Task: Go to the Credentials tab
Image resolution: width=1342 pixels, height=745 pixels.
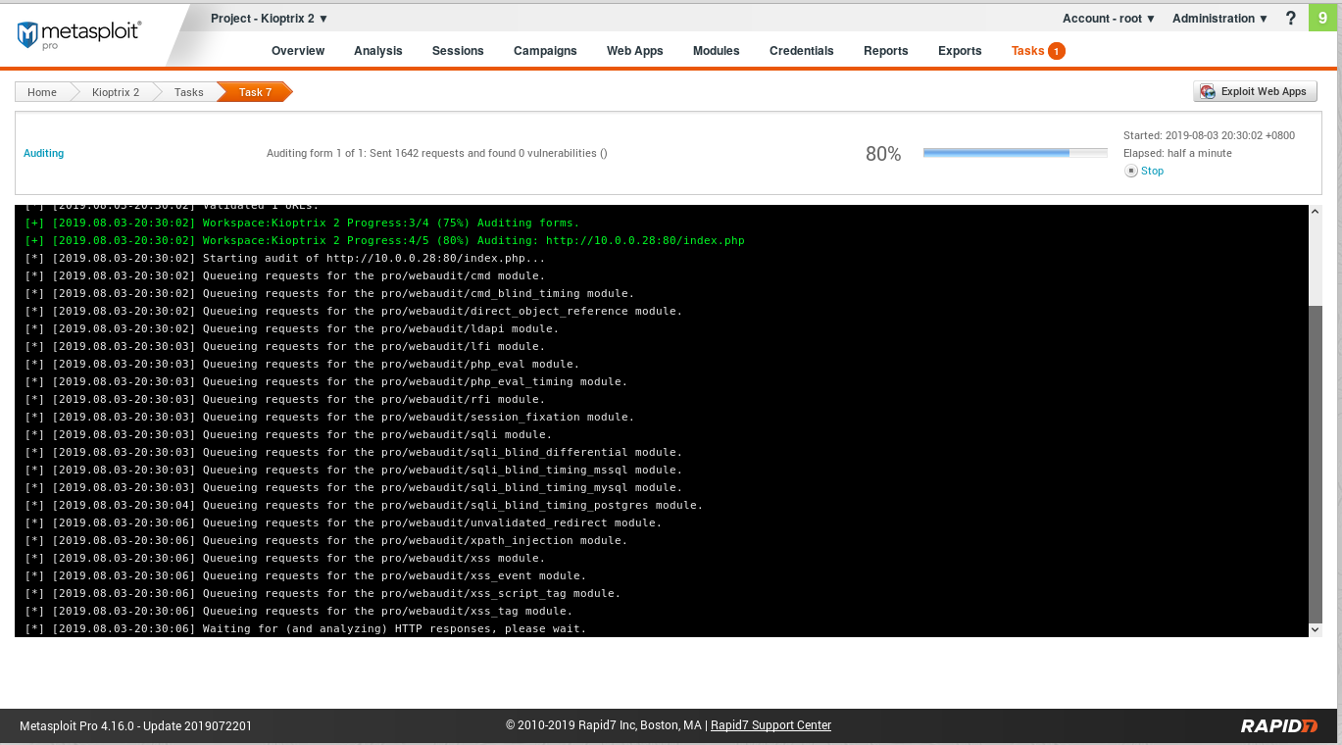Action: (802, 51)
